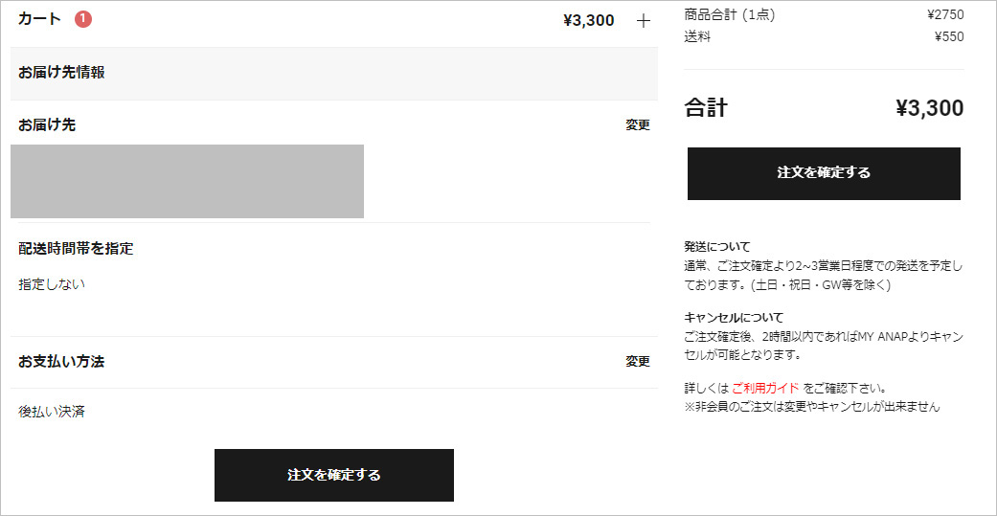Image resolution: width=997 pixels, height=516 pixels.
Task: Open the ご利用ガイド link
Action: click(765, 389)
